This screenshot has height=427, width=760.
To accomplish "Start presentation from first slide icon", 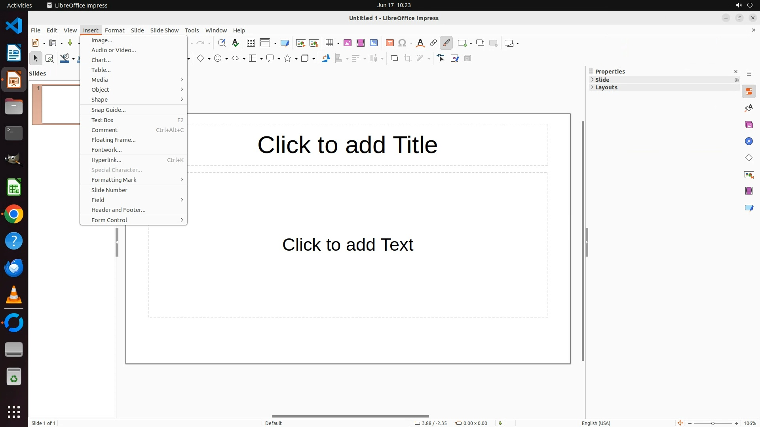I will 300,43.
